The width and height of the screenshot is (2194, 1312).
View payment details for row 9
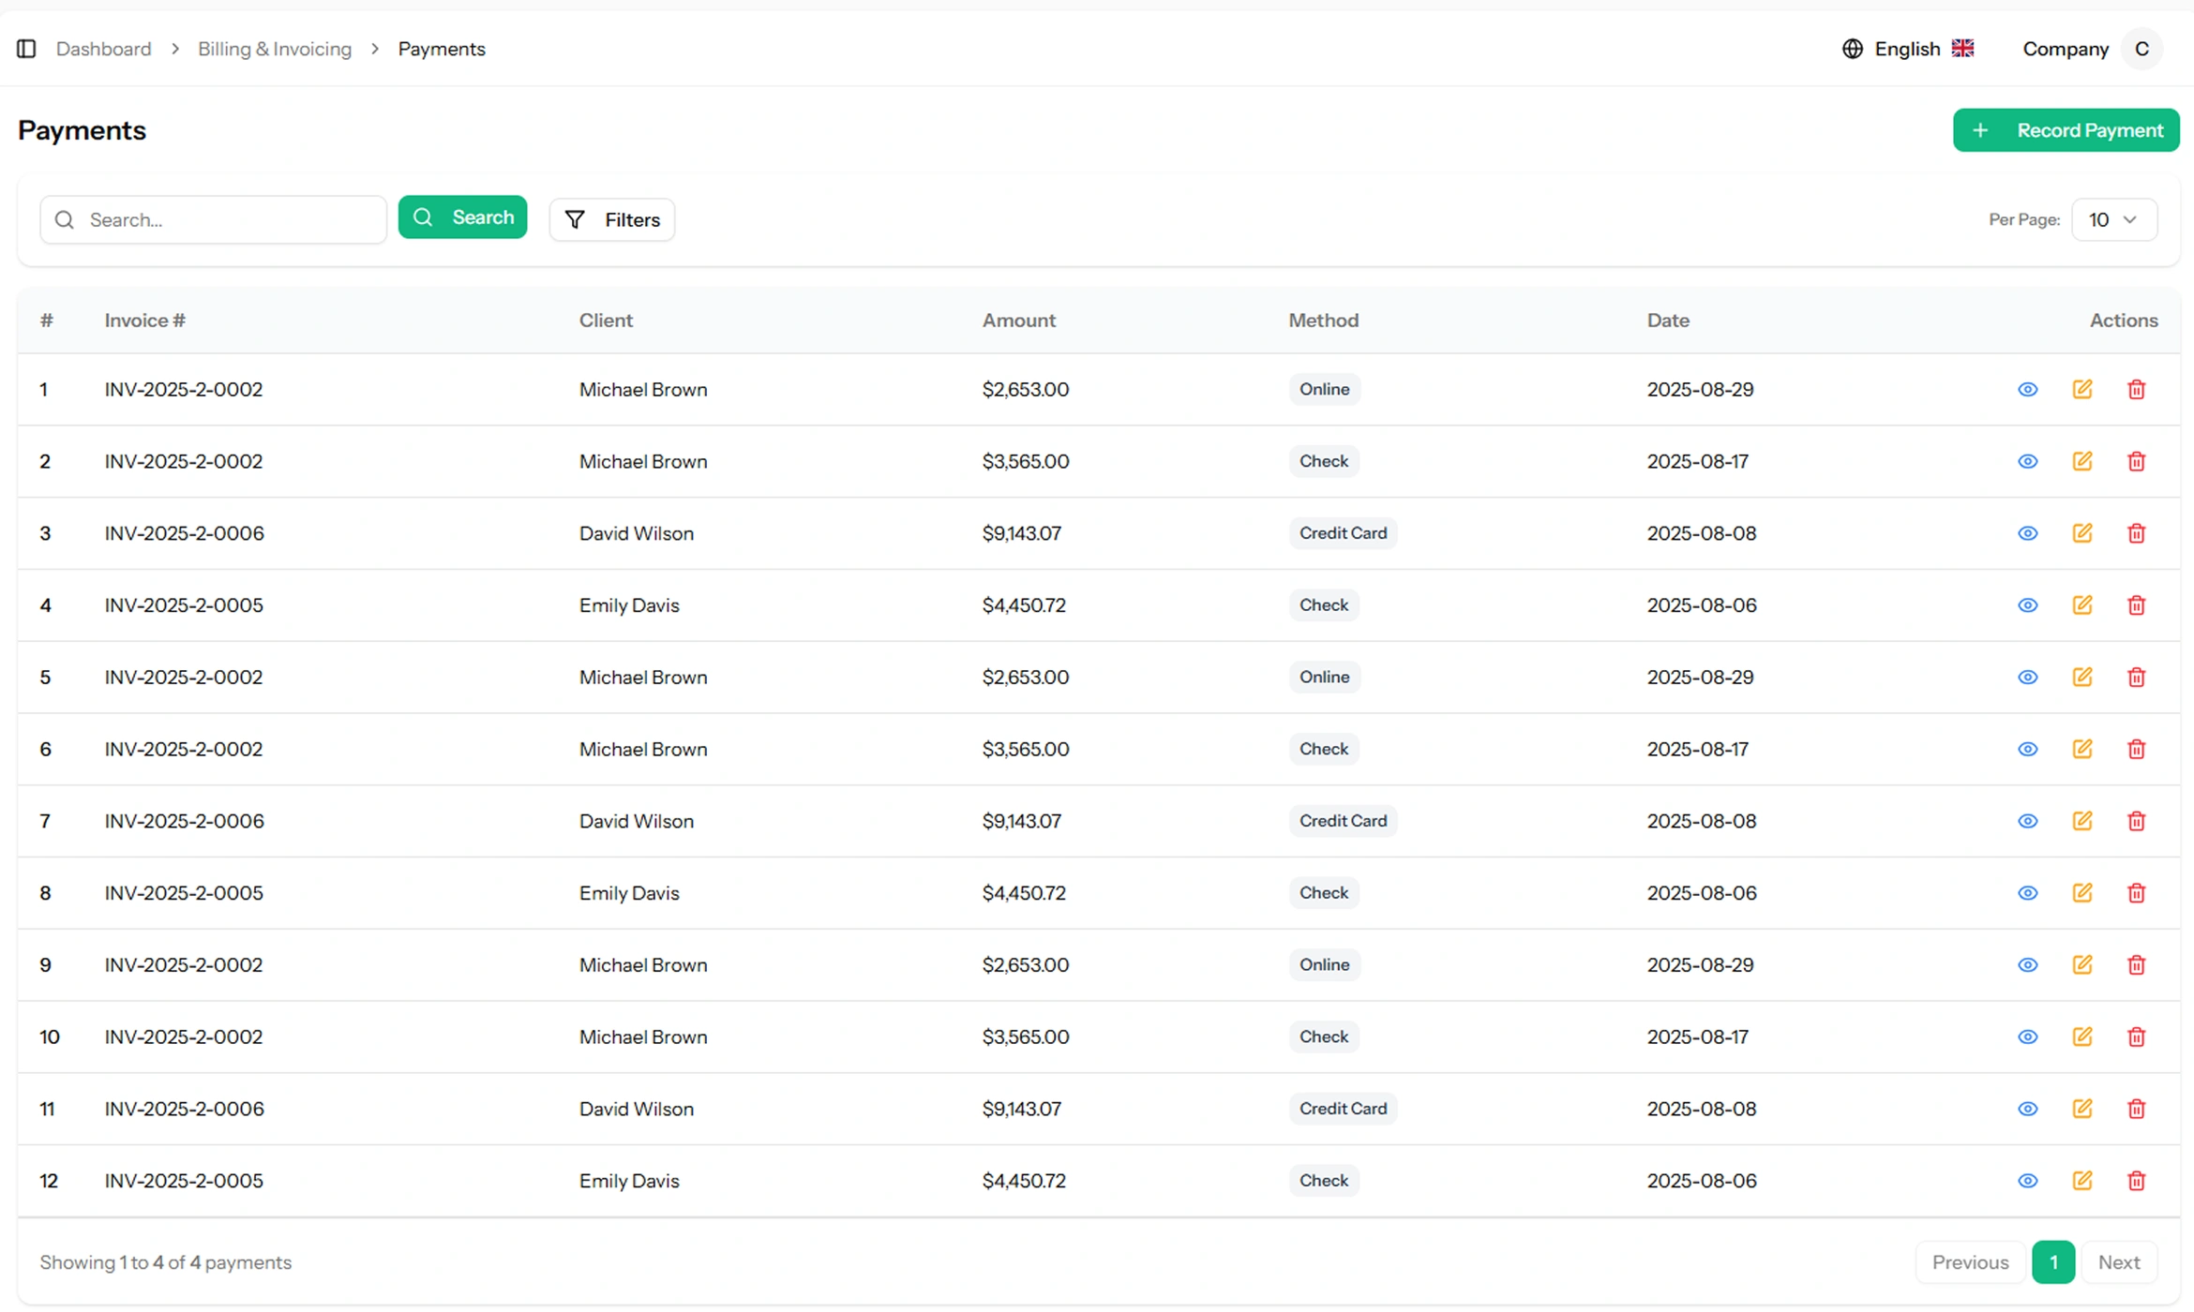click(2027, 965)
